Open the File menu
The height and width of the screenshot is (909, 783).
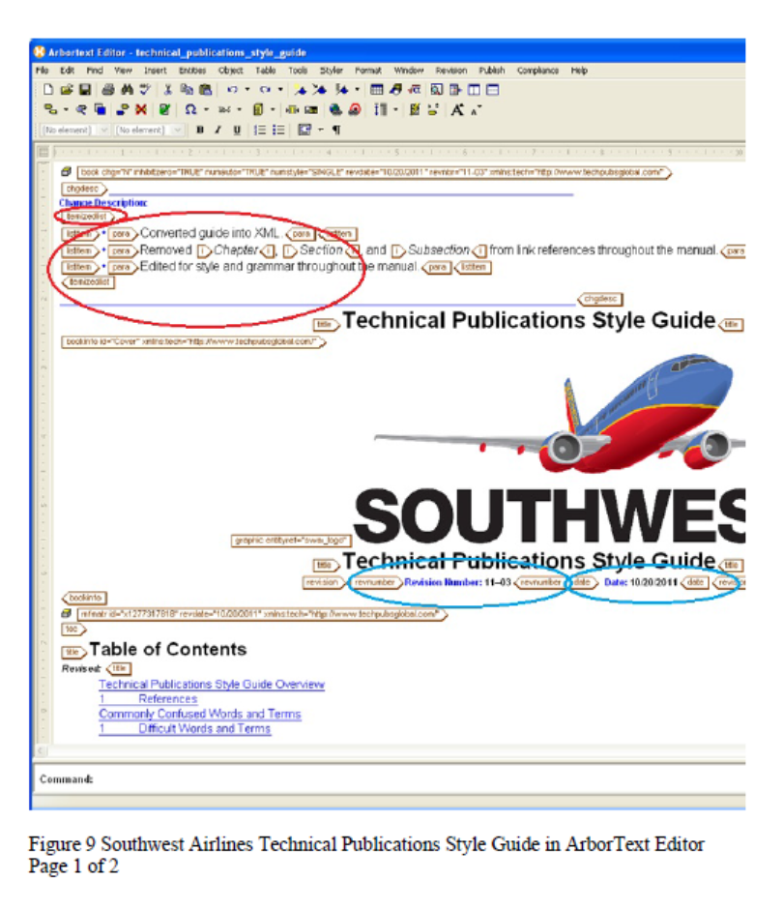pos(42,71)
